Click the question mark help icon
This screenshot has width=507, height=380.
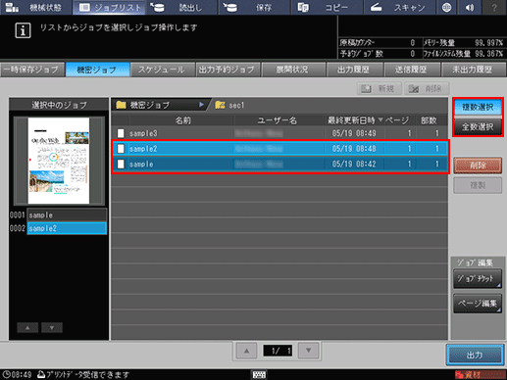point(494,7)
